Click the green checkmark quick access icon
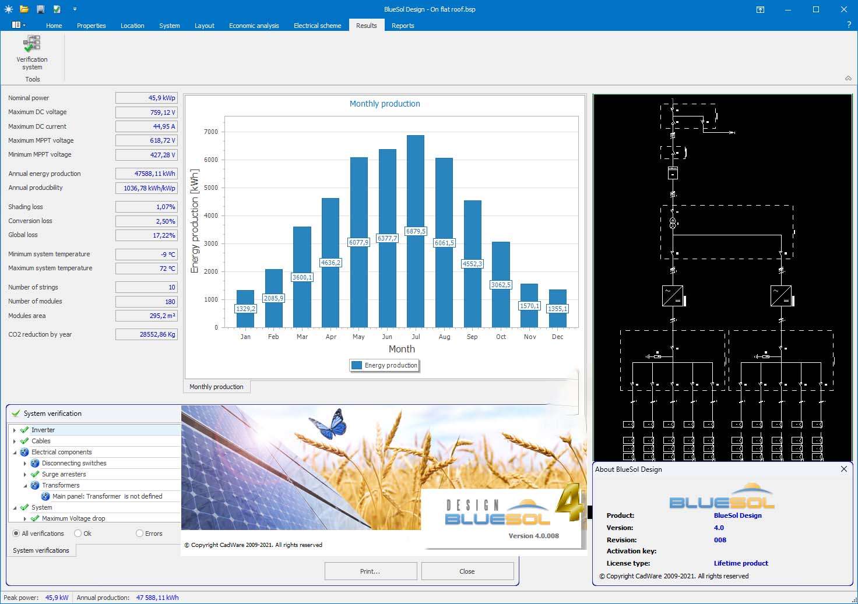Screen dimensions: 858x604 [x=57, y=9]
